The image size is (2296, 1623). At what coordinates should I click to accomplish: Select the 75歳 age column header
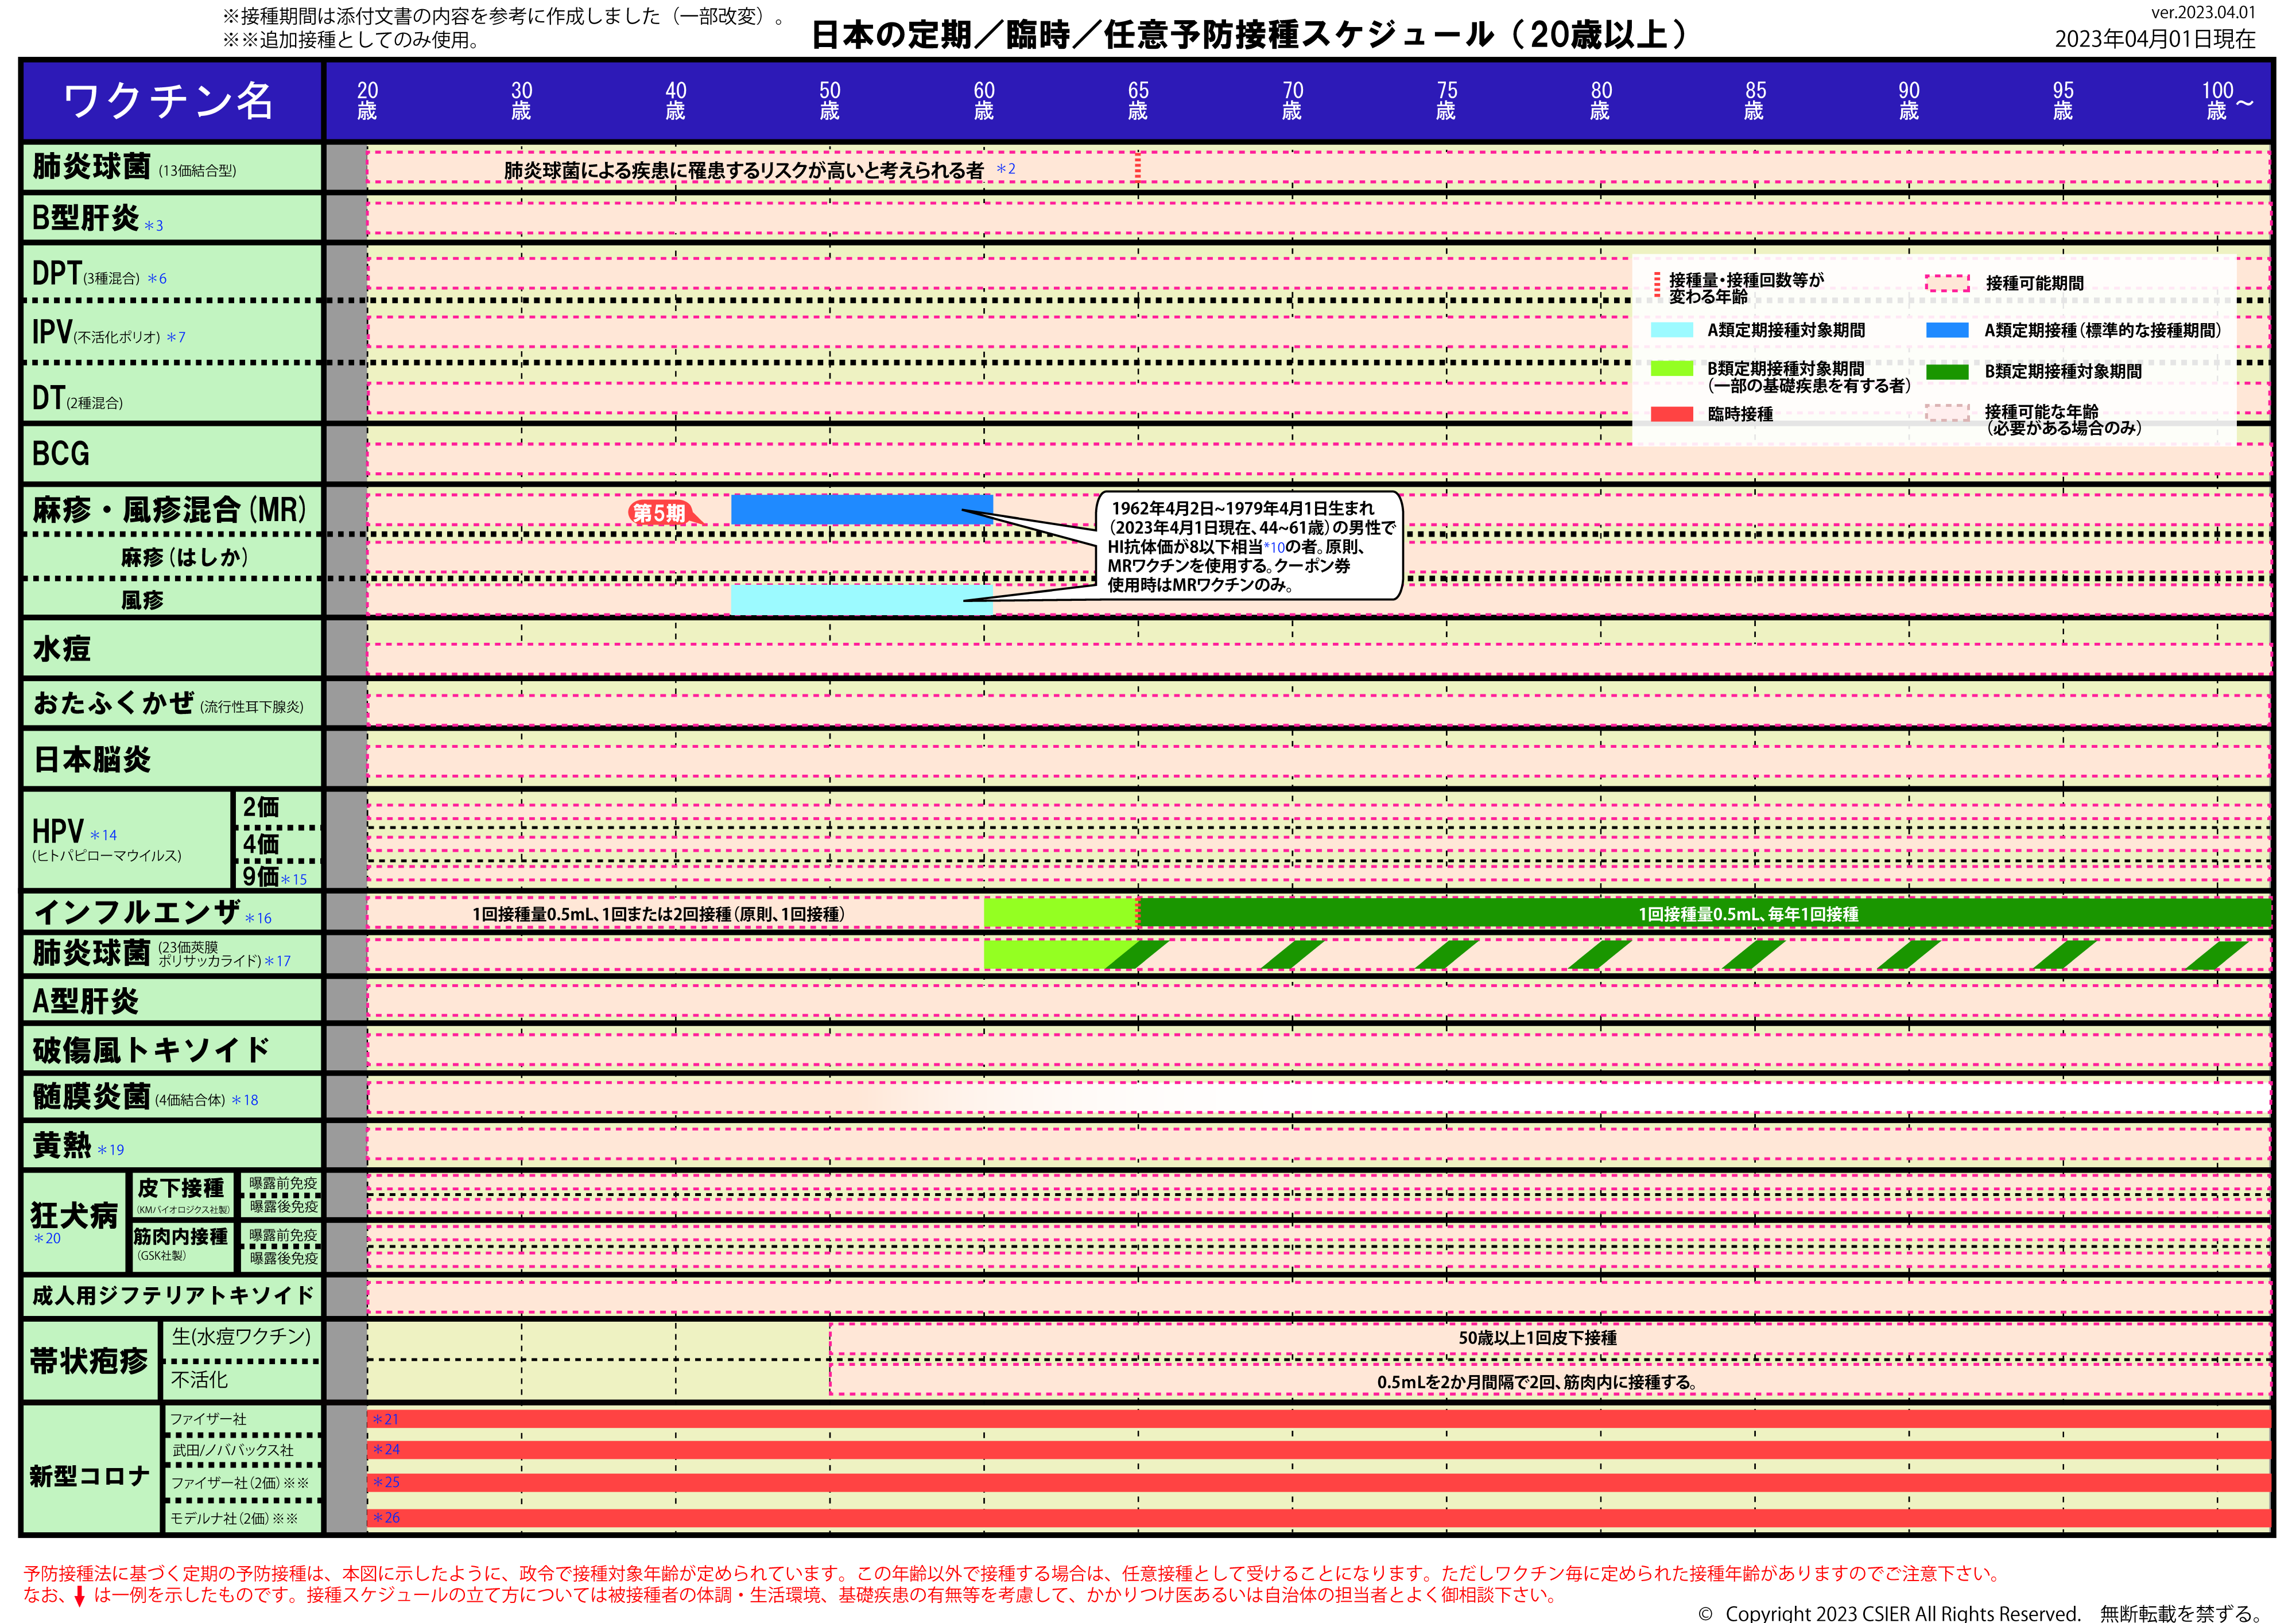[x=1446, y=101]
